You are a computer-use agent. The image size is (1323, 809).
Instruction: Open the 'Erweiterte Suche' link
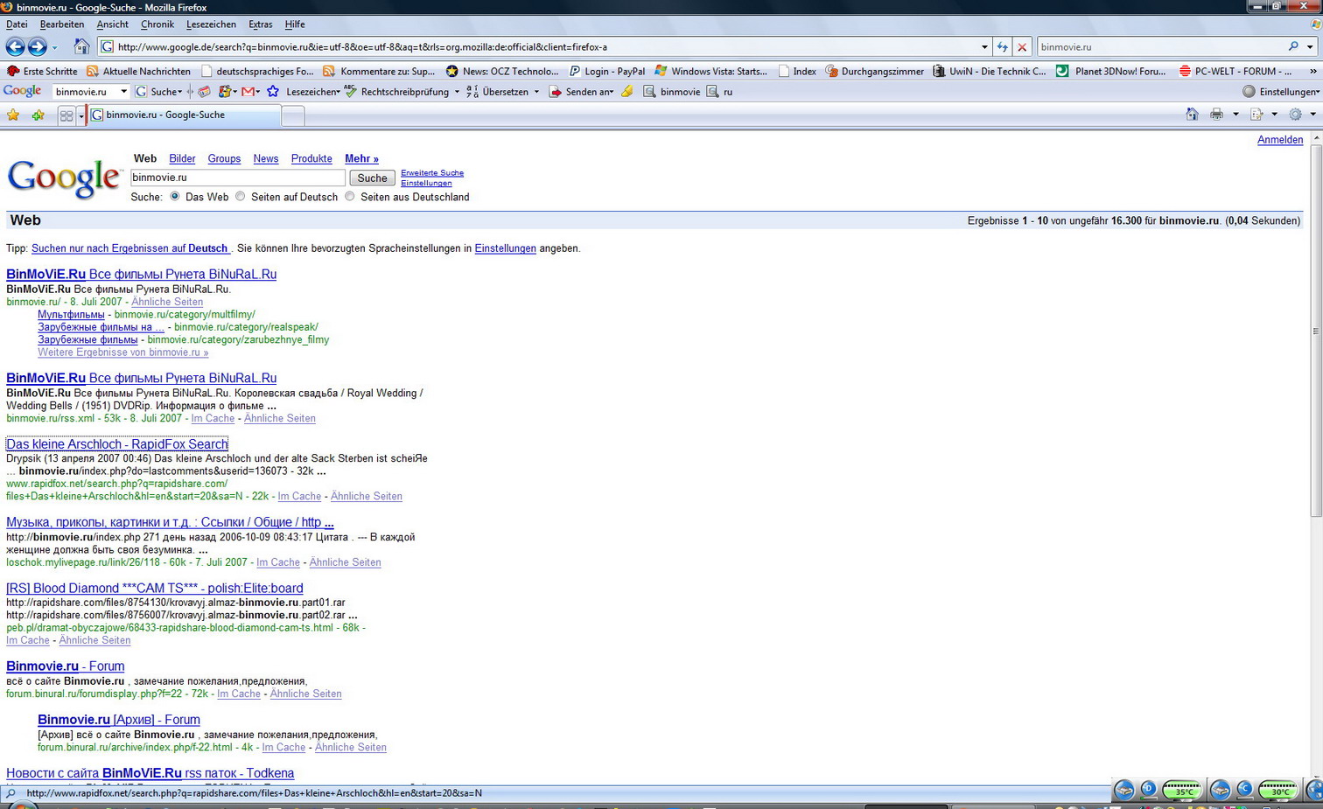point(432,172)
